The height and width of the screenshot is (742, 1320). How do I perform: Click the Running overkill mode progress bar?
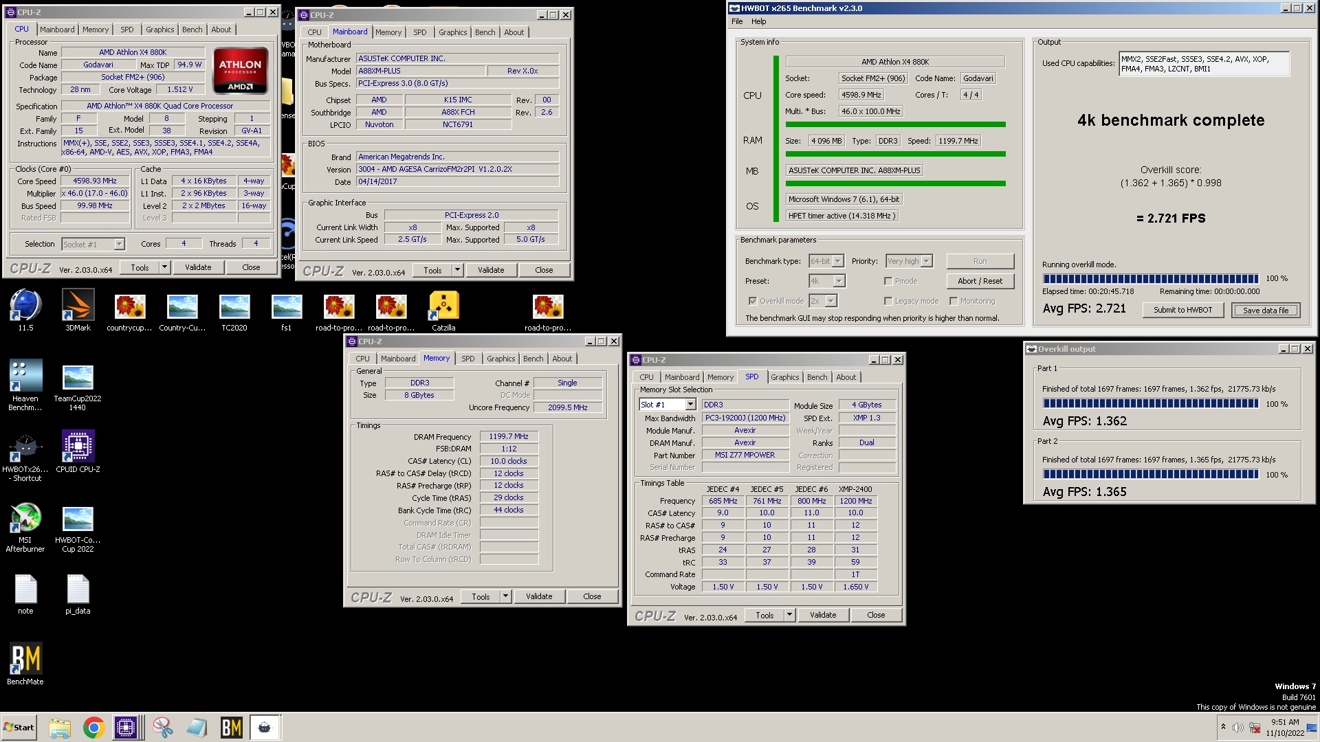click(1150, 279)
